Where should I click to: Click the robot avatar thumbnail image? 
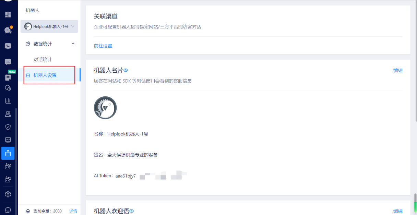coord(105,107)
